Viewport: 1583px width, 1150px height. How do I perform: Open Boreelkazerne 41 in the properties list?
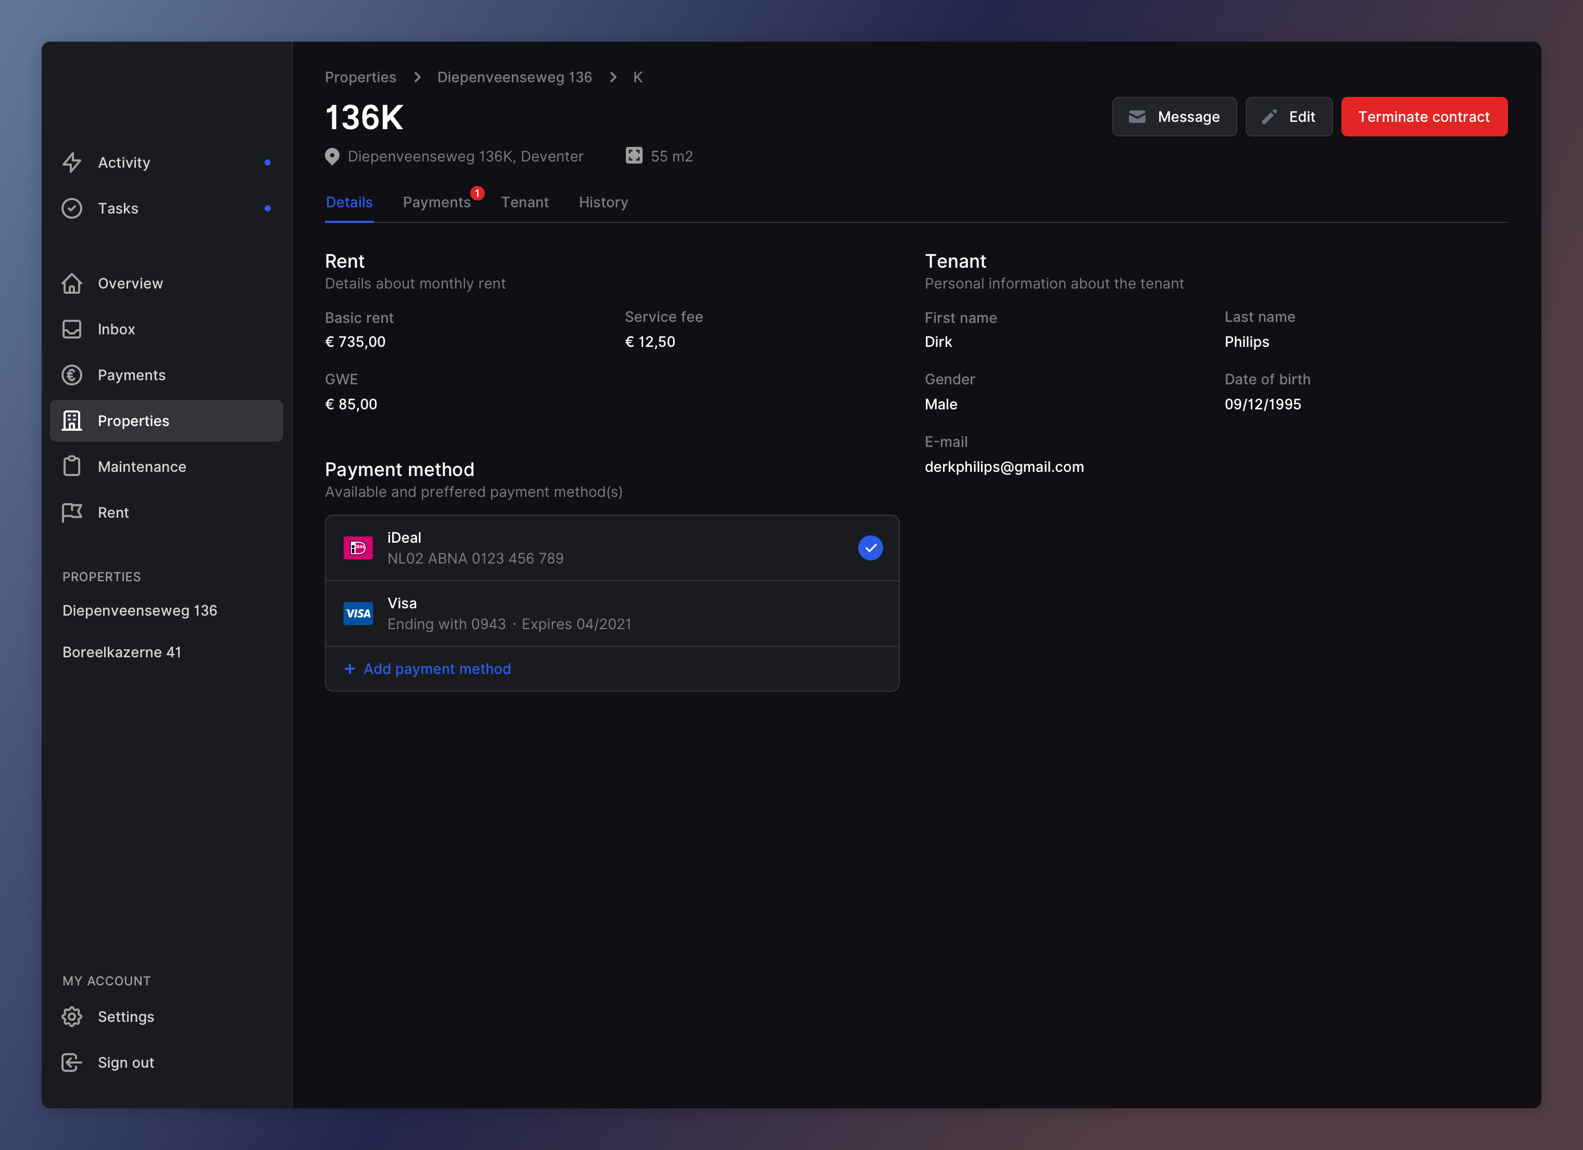[x=121, y=652]
